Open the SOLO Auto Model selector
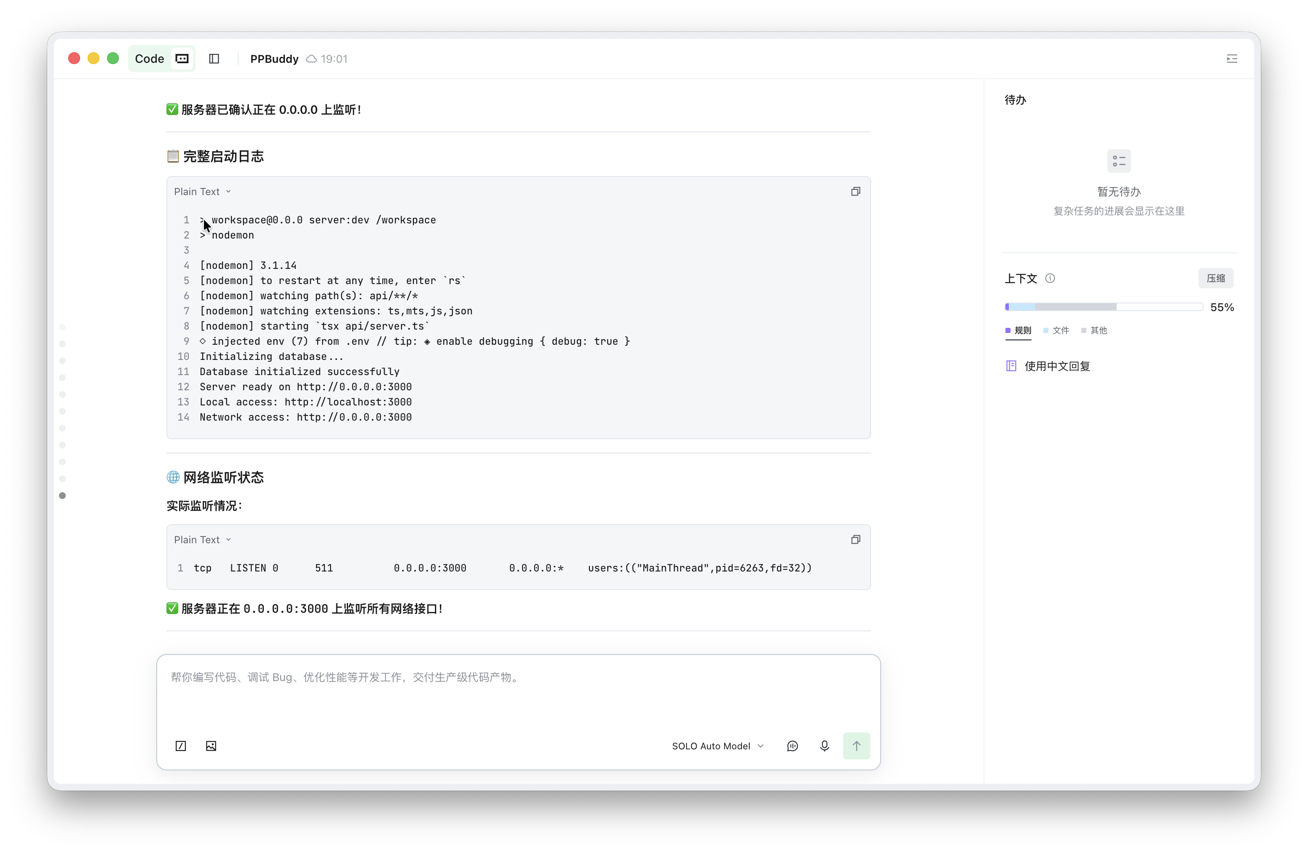This screenshot has width=1308, height=853. pos(717,746)
